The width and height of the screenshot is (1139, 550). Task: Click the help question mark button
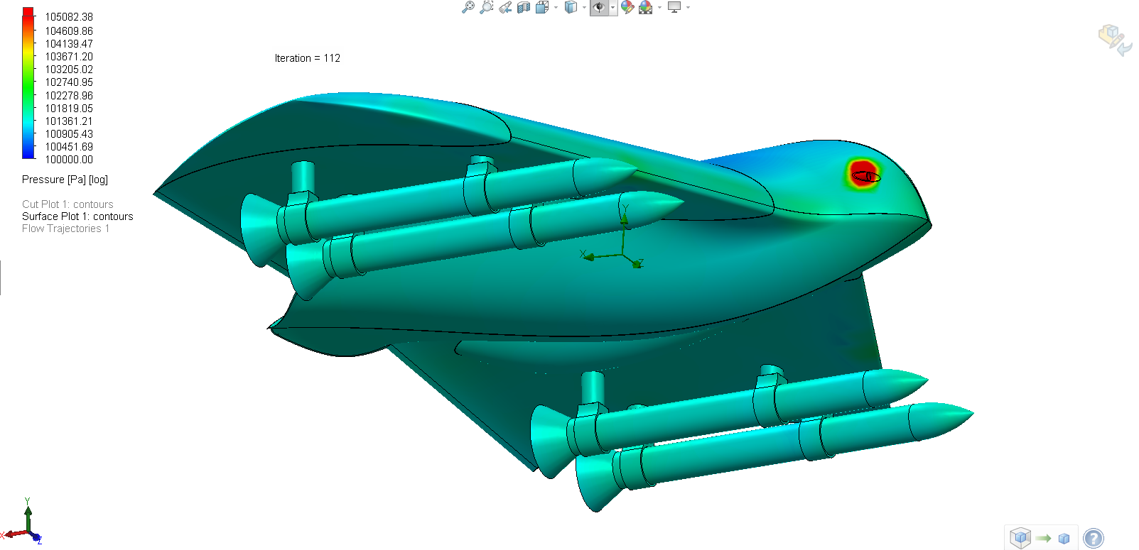[1094, 539]
